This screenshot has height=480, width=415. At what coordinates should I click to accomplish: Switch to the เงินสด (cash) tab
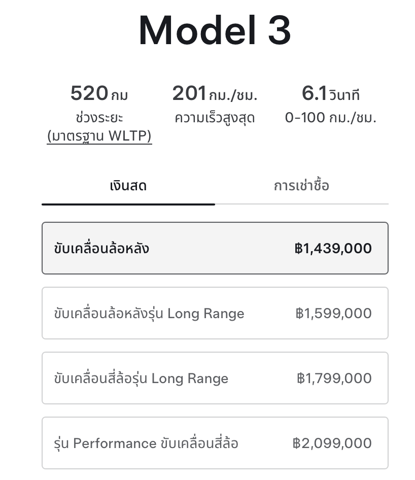point(128,186)
